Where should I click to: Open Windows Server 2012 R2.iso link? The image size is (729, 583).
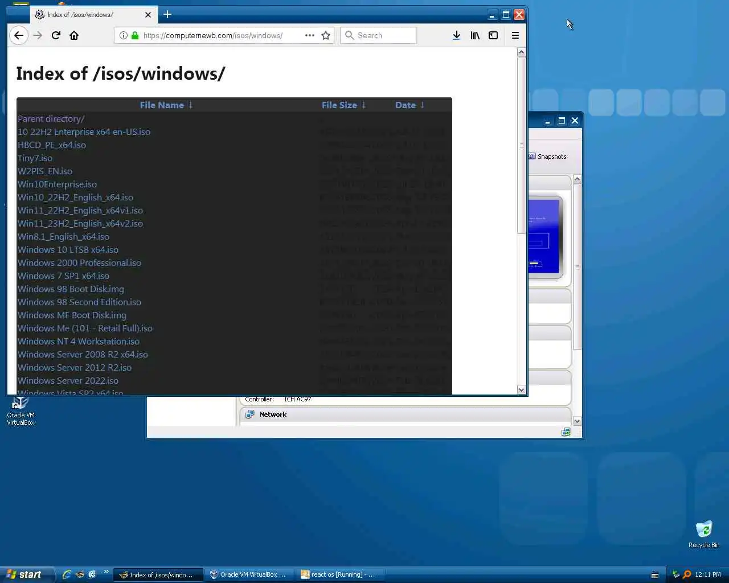[x=75, y=367]
